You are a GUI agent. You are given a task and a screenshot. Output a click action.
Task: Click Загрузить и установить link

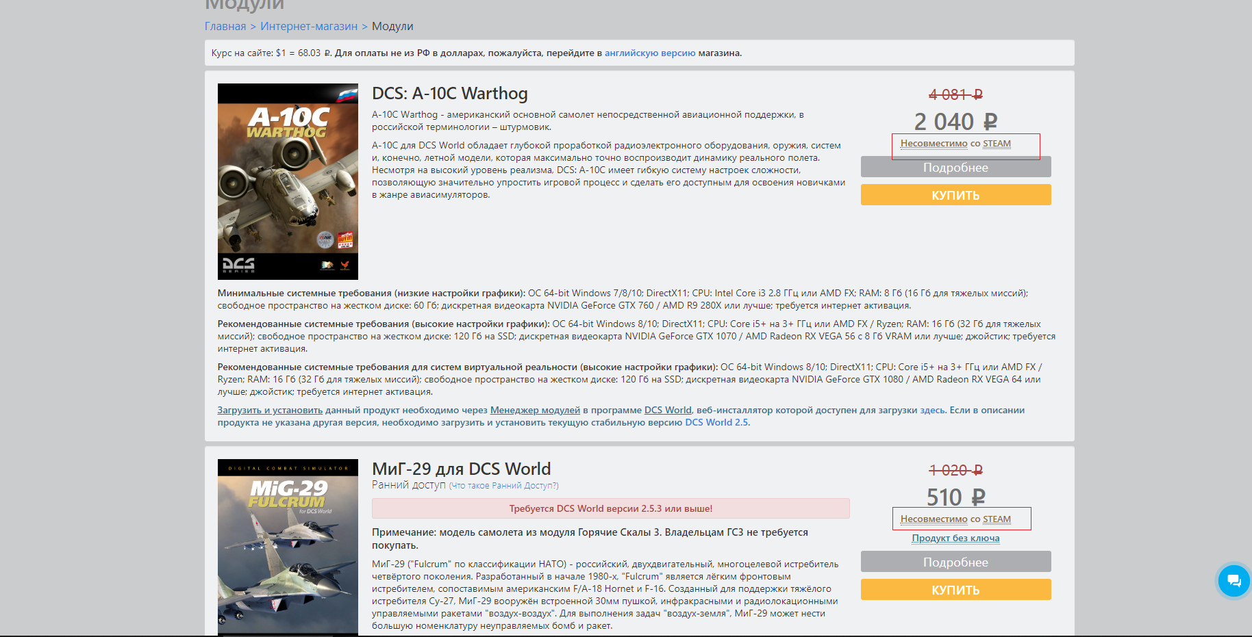tap(270, 411)
